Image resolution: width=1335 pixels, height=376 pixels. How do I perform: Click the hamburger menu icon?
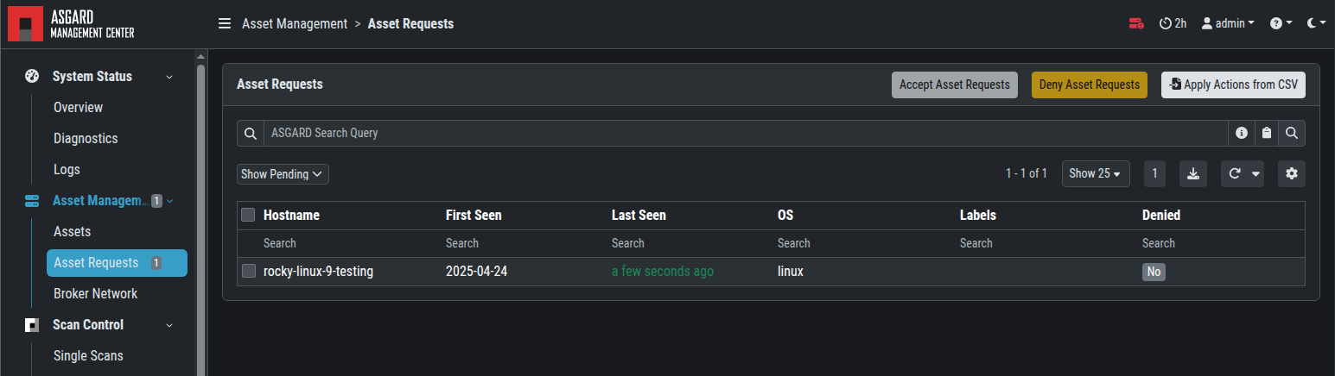(225, 24)
